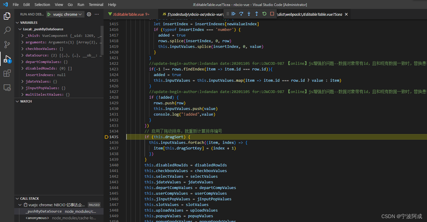Expand the checkboxValues variable
Screen dimensions: 427x222
pos(22,48)
